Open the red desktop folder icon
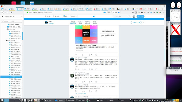 (14, 3)
